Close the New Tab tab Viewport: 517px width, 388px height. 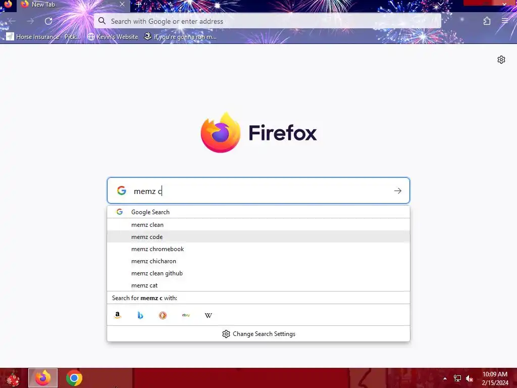122,4
